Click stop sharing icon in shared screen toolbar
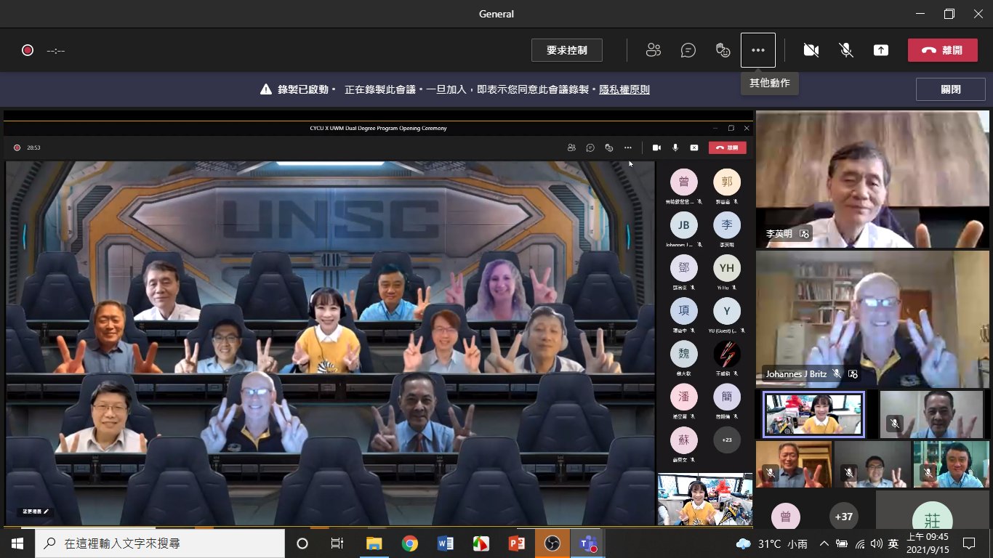Viewport: 993px width, 558px height. tap(694, 147)
